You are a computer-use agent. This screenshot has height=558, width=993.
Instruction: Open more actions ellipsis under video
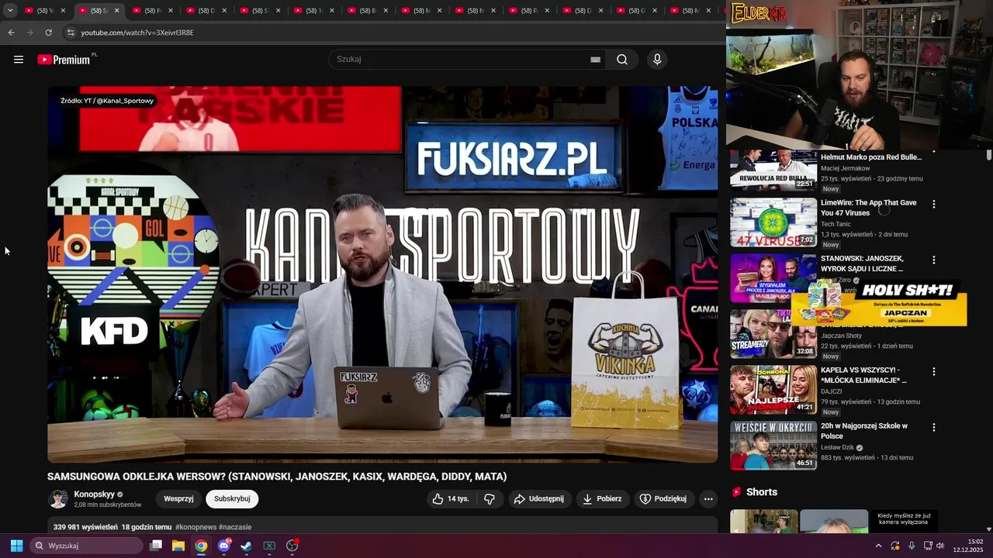(x=708, y=499)
